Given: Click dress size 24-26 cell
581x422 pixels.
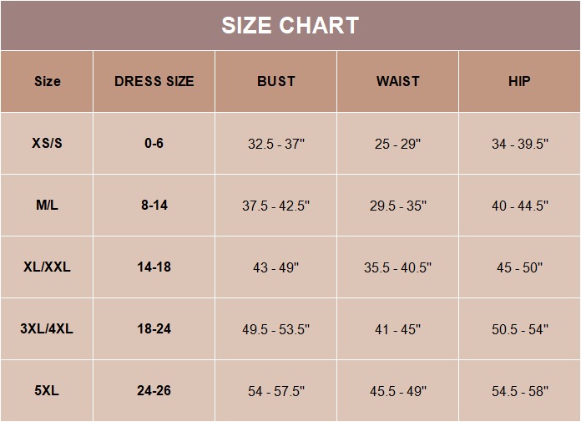Looking at the screenshot, I should 154,391.
